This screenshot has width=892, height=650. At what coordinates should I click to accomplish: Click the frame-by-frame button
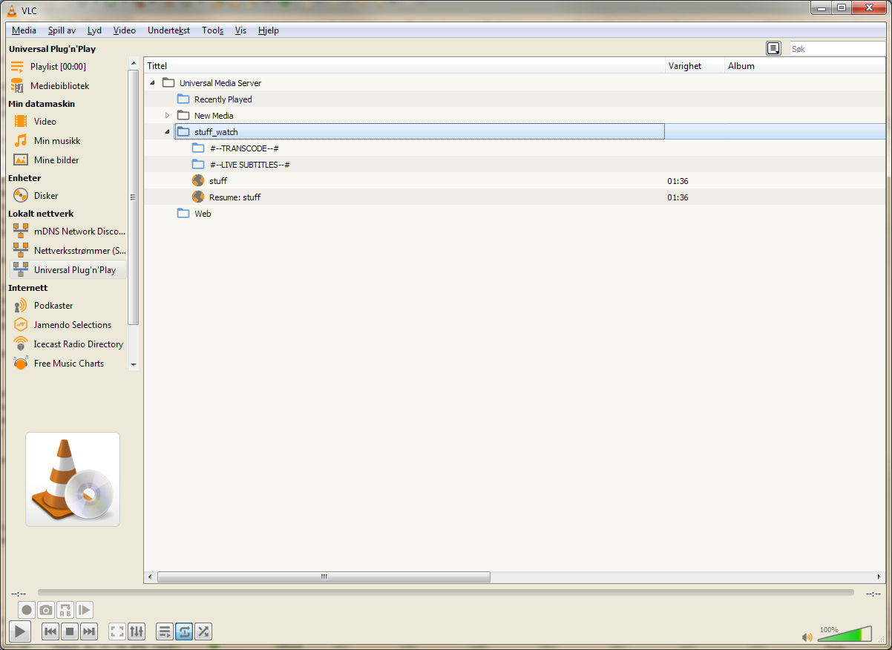pyautogui.click(x=84, y=610)
